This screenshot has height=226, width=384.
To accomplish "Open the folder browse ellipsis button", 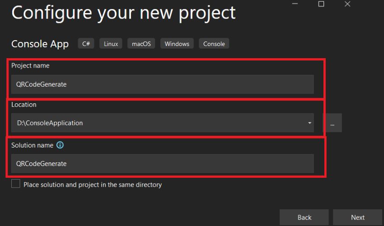I will point(332,123).
